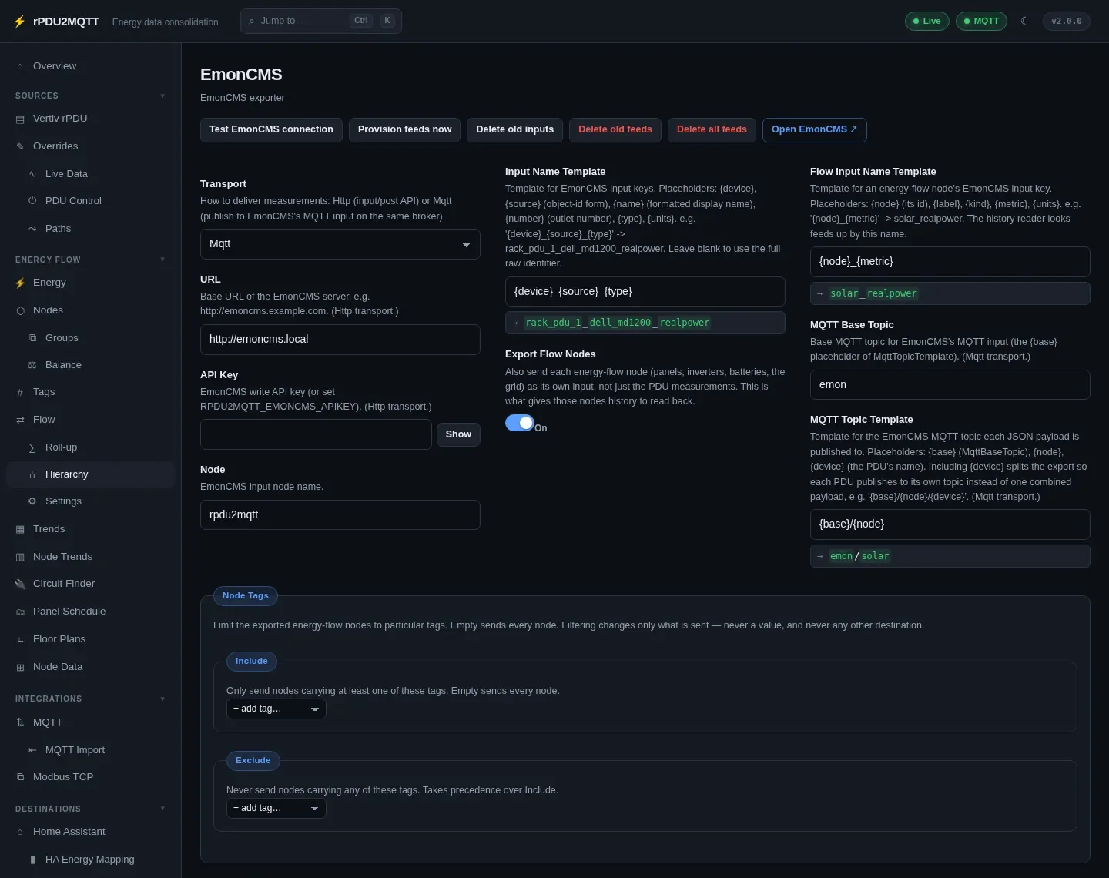The height and width of the screenshot is (878, 1109).
Task: Click the Delete old feeds button
Action: pyautogui.click(x=615, y=130)
